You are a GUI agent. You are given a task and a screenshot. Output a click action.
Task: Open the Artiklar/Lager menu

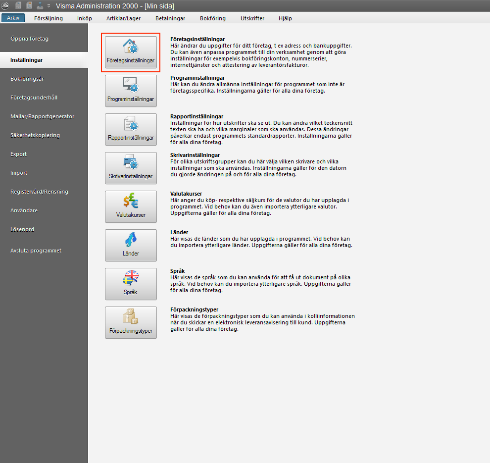pyautogui.click(x=123, y=18)
